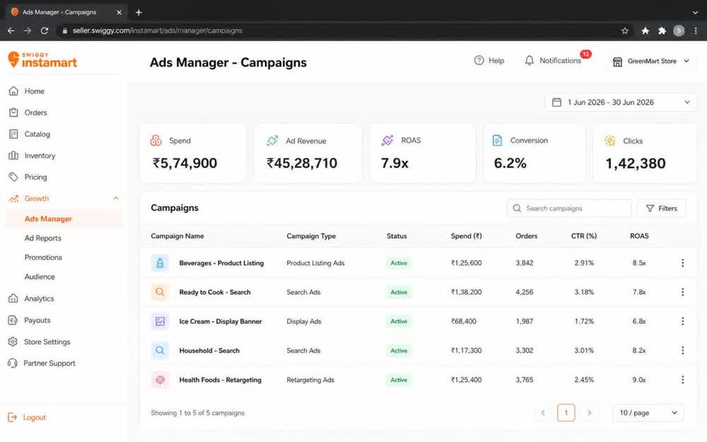Click the Pricing tag icon

tap(13, 177)
